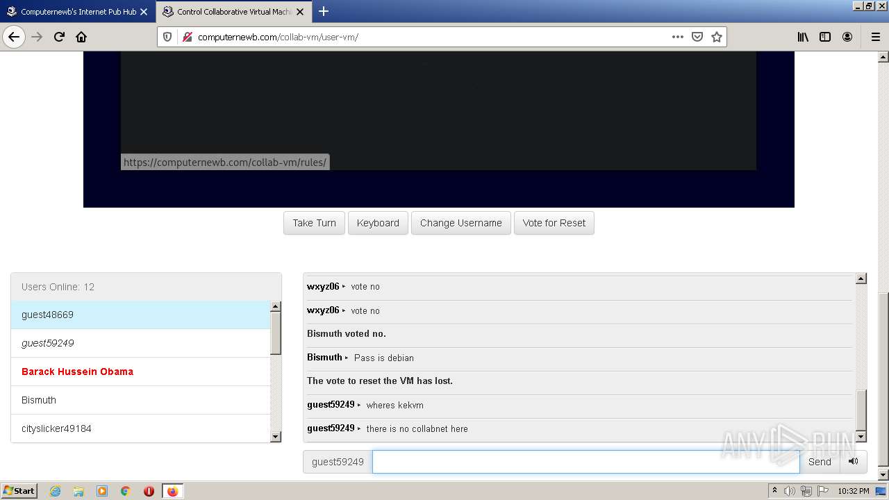Click page scrollbar down arrow
Viewport: 889px width, 500px height.
pyautogui.click(x=883, y=474)
